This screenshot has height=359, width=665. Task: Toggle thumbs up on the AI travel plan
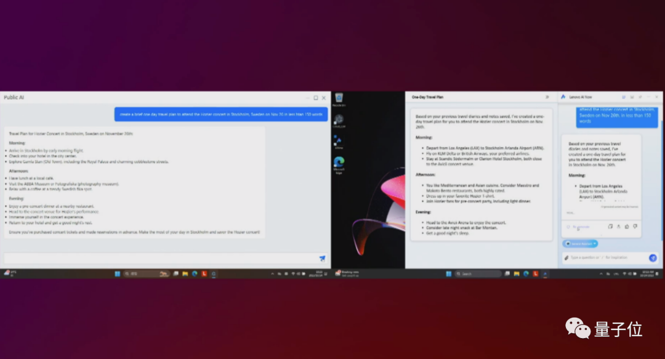[627, 227]
